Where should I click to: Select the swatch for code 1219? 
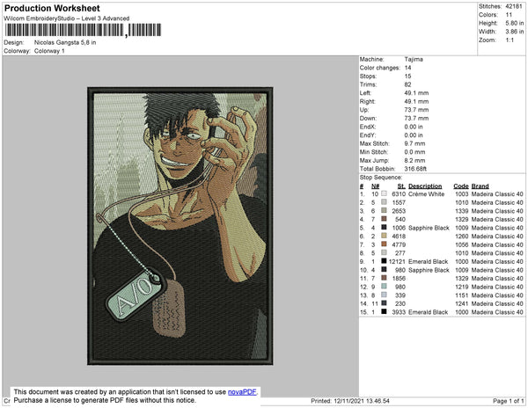[384, 287]
